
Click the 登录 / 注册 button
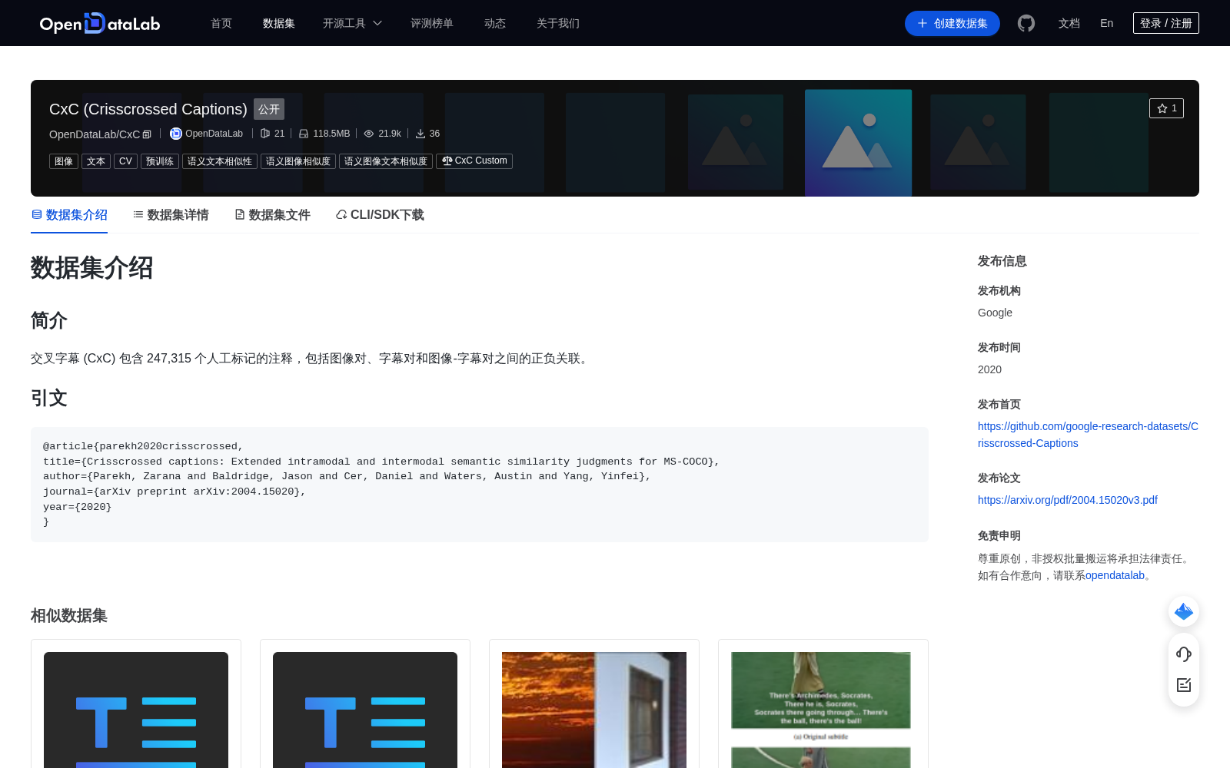(1166, 23)
